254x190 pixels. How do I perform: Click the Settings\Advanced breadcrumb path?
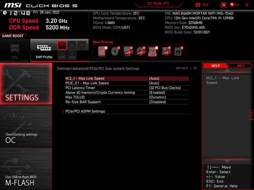pyautogui.click(x=98, y=69)
